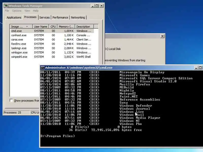Viewport: 203px width, 152px height.
Task: Click the Mozilla Firefox directory line
Action: tap(95, 84)
